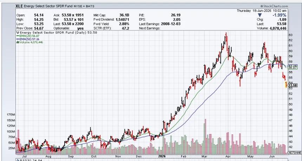Click the Apr label on time axis
The height and width of the screenshot is (161, 302).
tap(228, 156)
